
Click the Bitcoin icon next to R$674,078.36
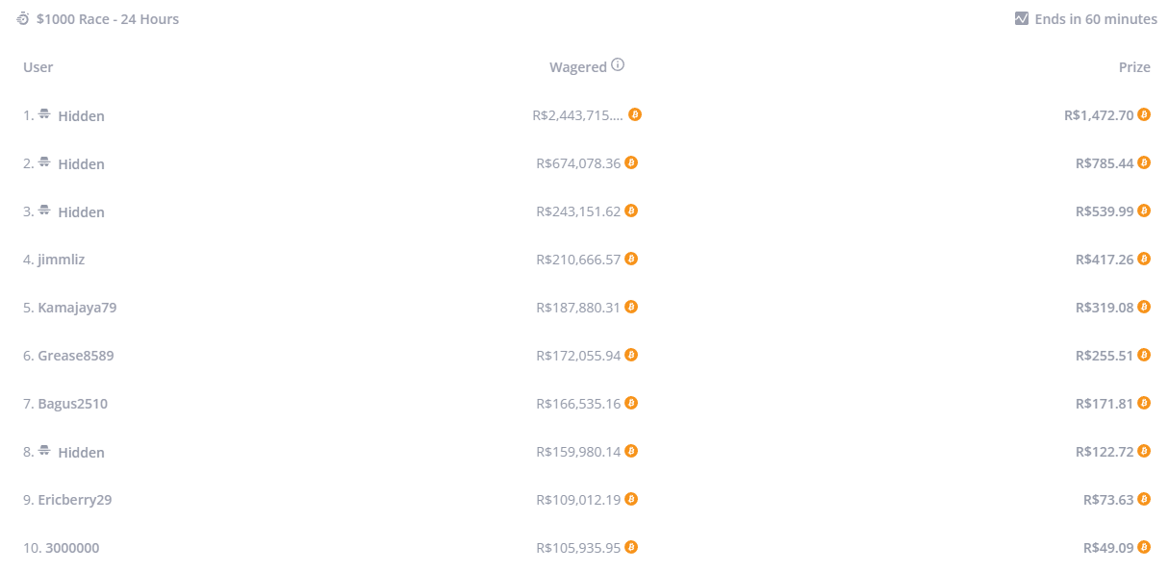pos(631,162)
